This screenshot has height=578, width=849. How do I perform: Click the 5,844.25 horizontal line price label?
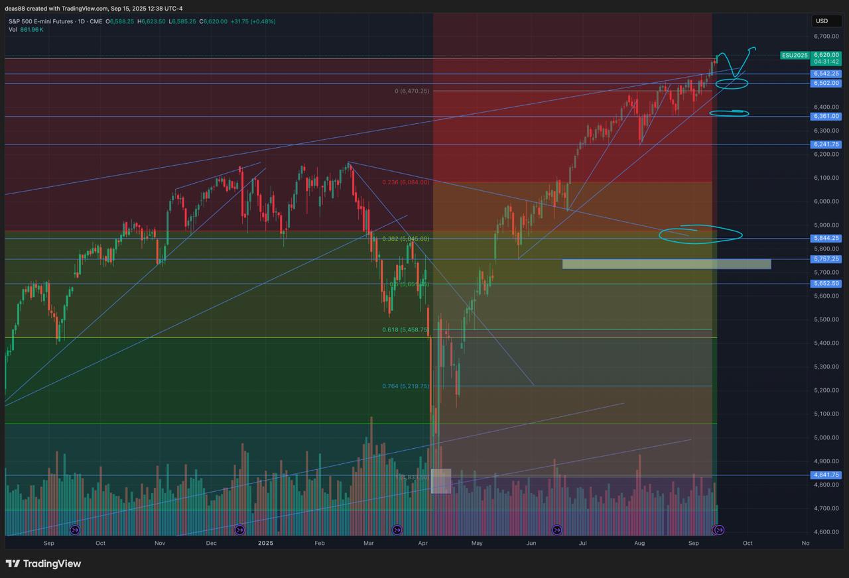826,238
